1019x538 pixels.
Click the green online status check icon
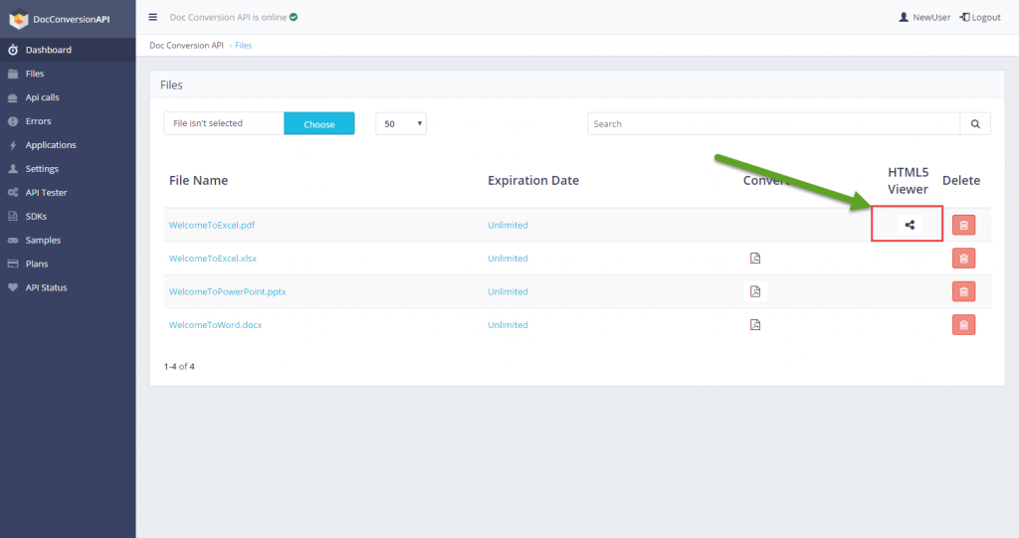pos(294,17)
